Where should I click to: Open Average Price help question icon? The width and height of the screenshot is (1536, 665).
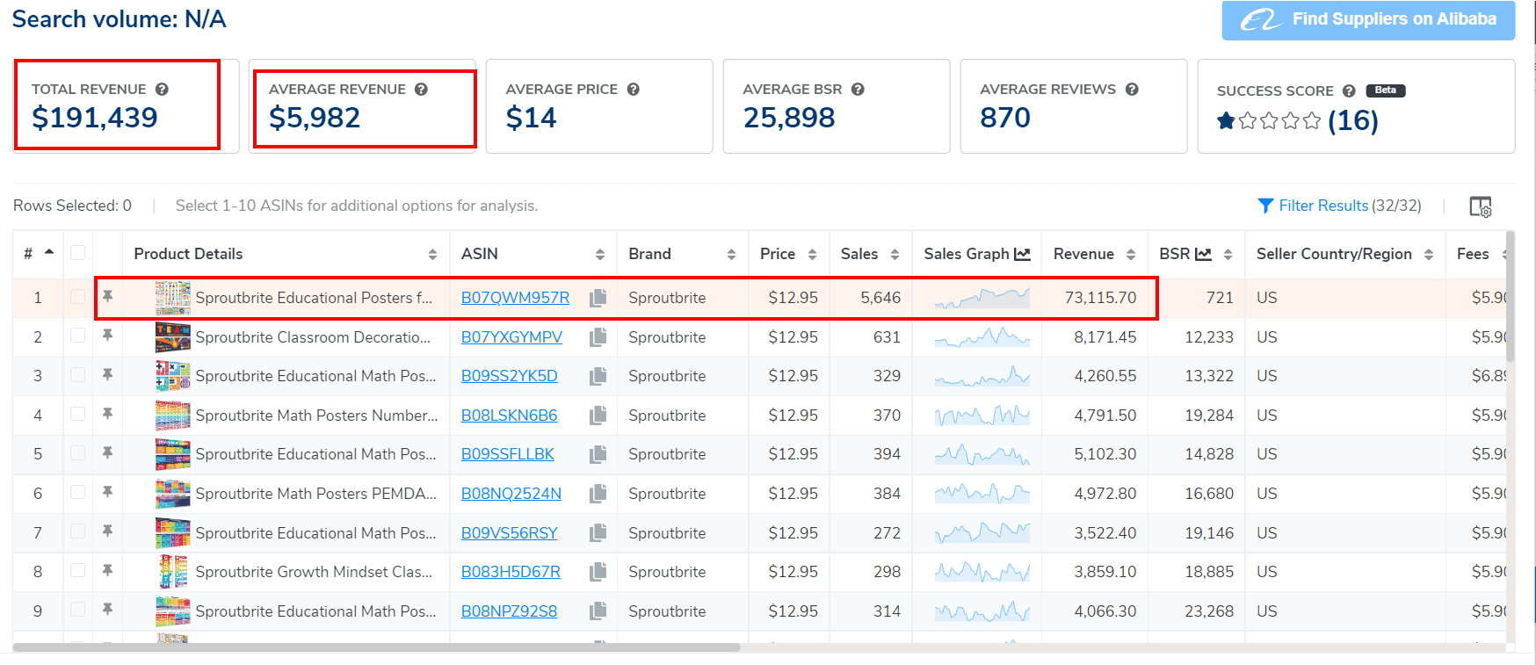pos(633,89)
